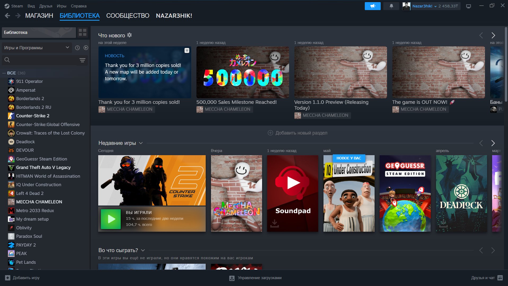Open the notifications bell
Viewport: 508px width, 286px height.
coord(391,6)
